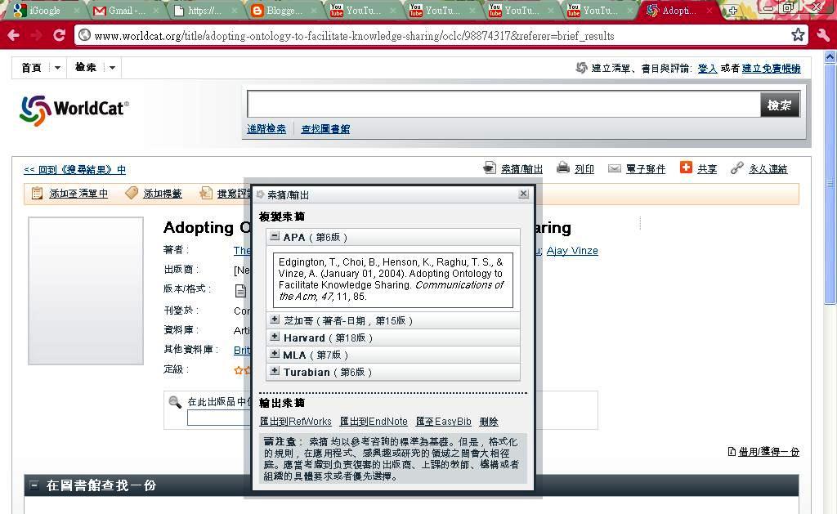Click the document format icon beside 版本/格式
Viewport: 837px width, 514px height.
tap(241, 290)
